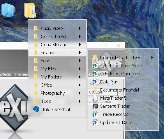Click the Hints - Shortcut info icon

tap(36, 109)
